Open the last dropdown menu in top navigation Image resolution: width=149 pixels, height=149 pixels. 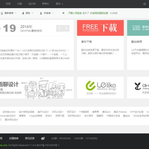click(59, 4)
